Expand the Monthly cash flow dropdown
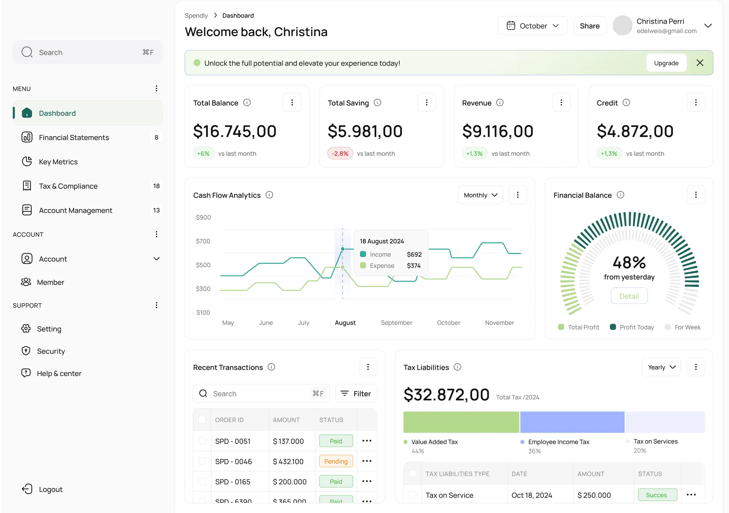 click(480, 195)
